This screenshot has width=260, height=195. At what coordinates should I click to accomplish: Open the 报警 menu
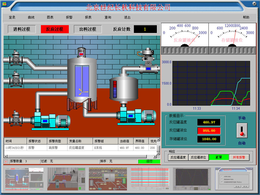69,17
